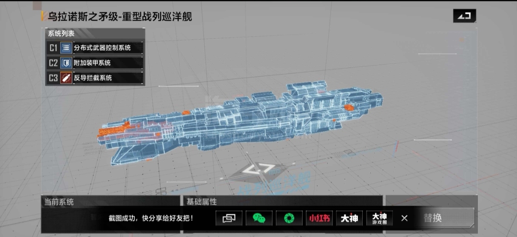Click the 基础属性 panel header
This screenshot has height=237, width=517.
tap(202, 201)
